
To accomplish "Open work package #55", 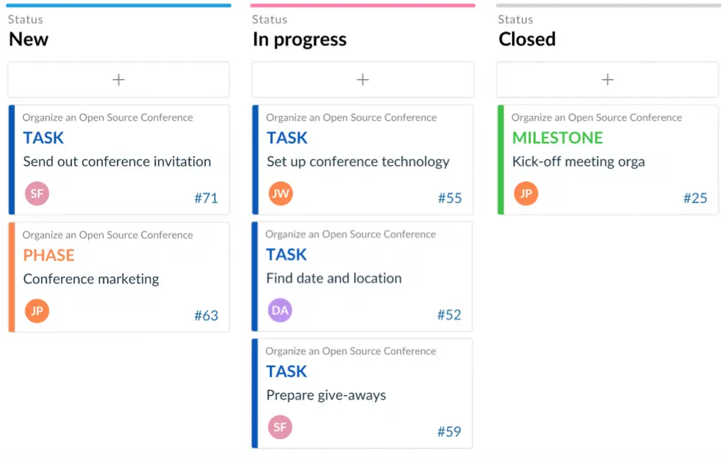I will coord(450,198).
